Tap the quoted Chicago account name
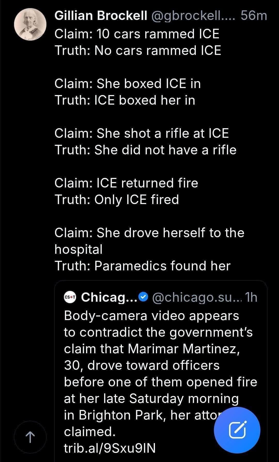The height and width of the screenshot is (462, 279). pyautogui.click(x=109, y=297)
